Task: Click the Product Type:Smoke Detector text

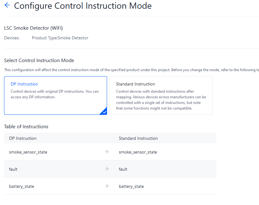Action: pyautogui.click(x=60, y=38)
